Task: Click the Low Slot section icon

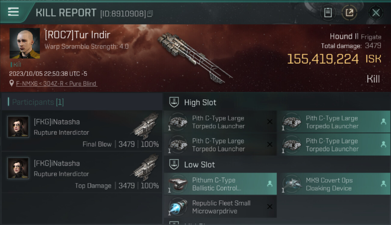Action: [x=174, y=164]
